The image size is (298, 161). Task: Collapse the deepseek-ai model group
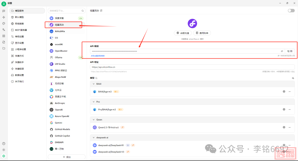[x=93, y=137]
